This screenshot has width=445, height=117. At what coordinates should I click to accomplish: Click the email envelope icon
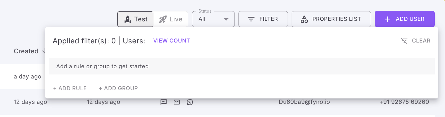[177, 102]
